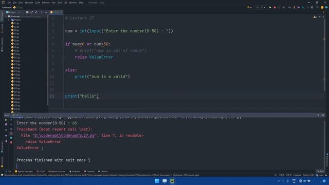Clear console output with trash icon
The height and width of the screenshot is (185, 329).
[11, 142]
